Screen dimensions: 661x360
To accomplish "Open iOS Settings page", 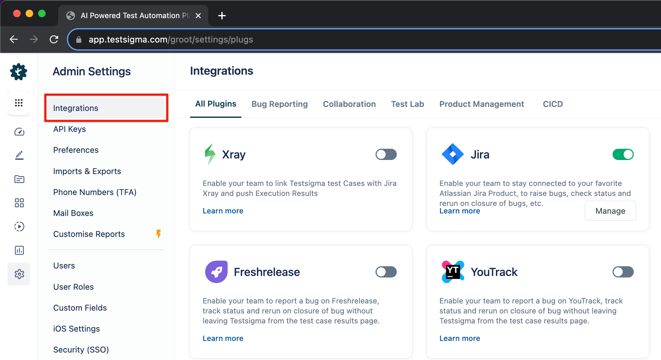I will pyautogui.click(x=76, y=329).
